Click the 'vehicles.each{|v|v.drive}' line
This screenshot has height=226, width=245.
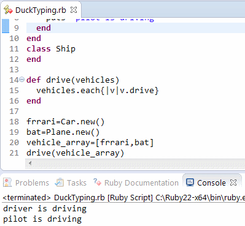pos(98,91)
